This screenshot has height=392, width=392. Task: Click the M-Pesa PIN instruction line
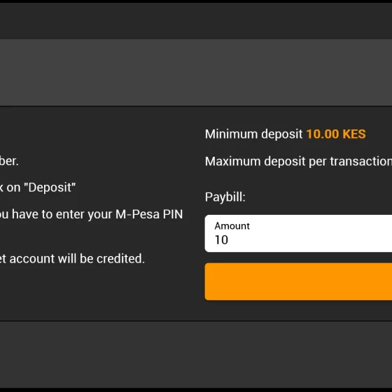click(91, 214)
